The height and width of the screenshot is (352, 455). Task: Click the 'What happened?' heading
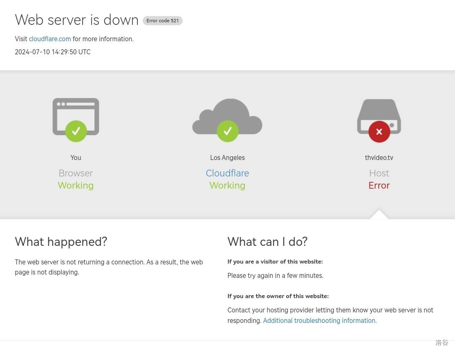pyautogui.click(x=61, y=242)
